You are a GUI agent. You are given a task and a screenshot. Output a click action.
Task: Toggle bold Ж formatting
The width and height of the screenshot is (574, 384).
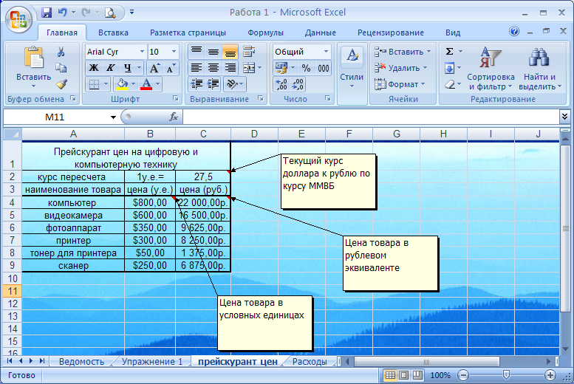tap(94, 68)
